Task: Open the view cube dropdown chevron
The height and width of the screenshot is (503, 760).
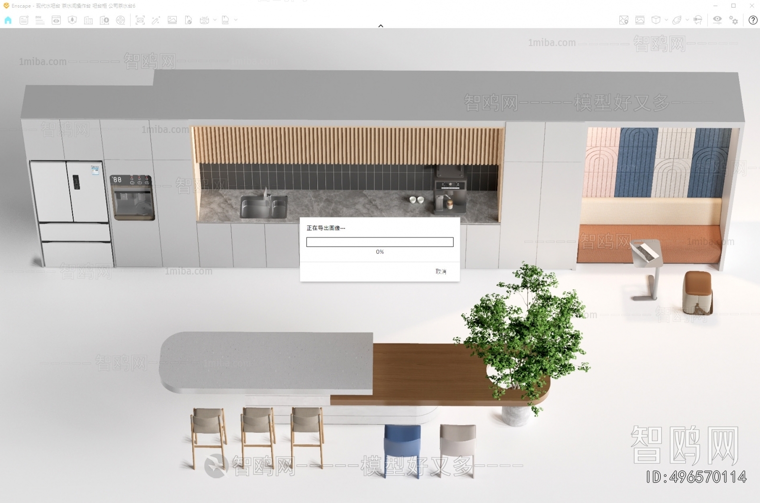Action: coord(666,20)
